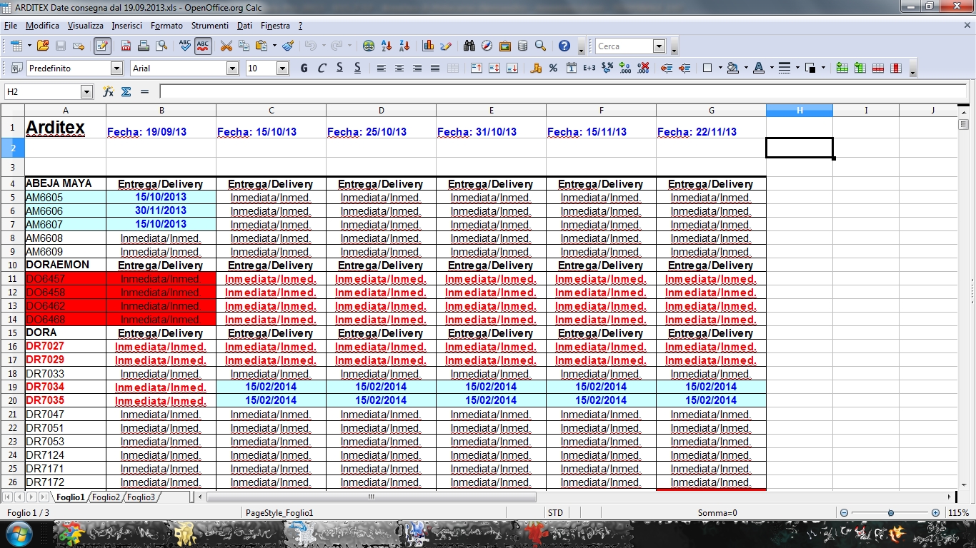Viewport: 976px width, 548px height.
Task: Open the New document dropdown arrow
Action: 29,46
